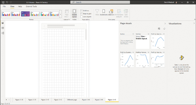This screenshot has width=196, height=105.
Task: Apply the second theme swatch
Action: 16,14
